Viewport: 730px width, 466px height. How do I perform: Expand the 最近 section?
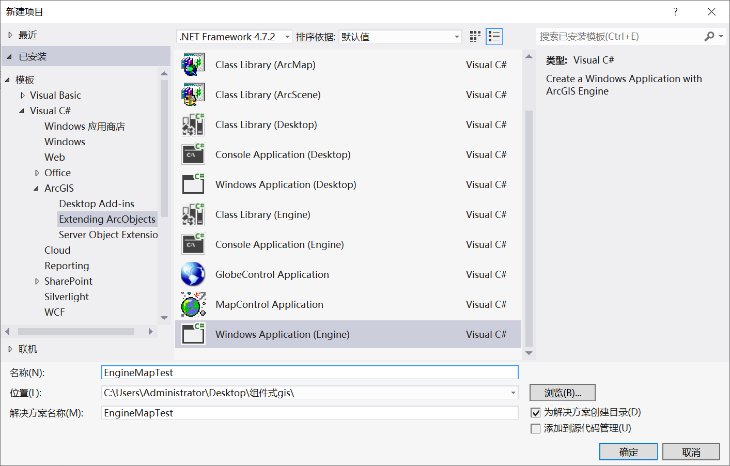tap(10, 35)
